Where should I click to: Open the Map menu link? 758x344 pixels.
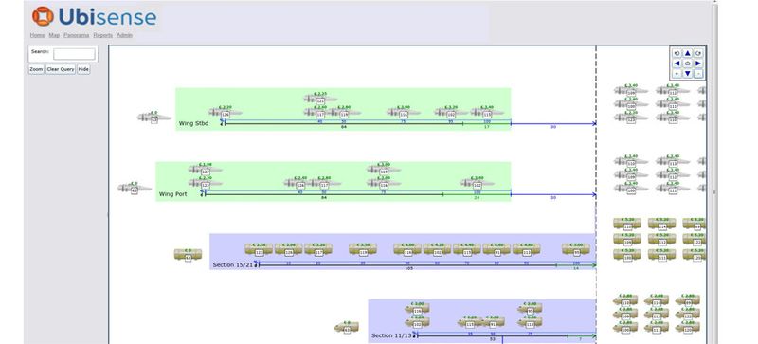click(54, 35)
